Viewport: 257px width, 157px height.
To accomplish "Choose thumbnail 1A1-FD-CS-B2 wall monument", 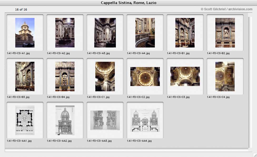I will (x=225, y=33).
